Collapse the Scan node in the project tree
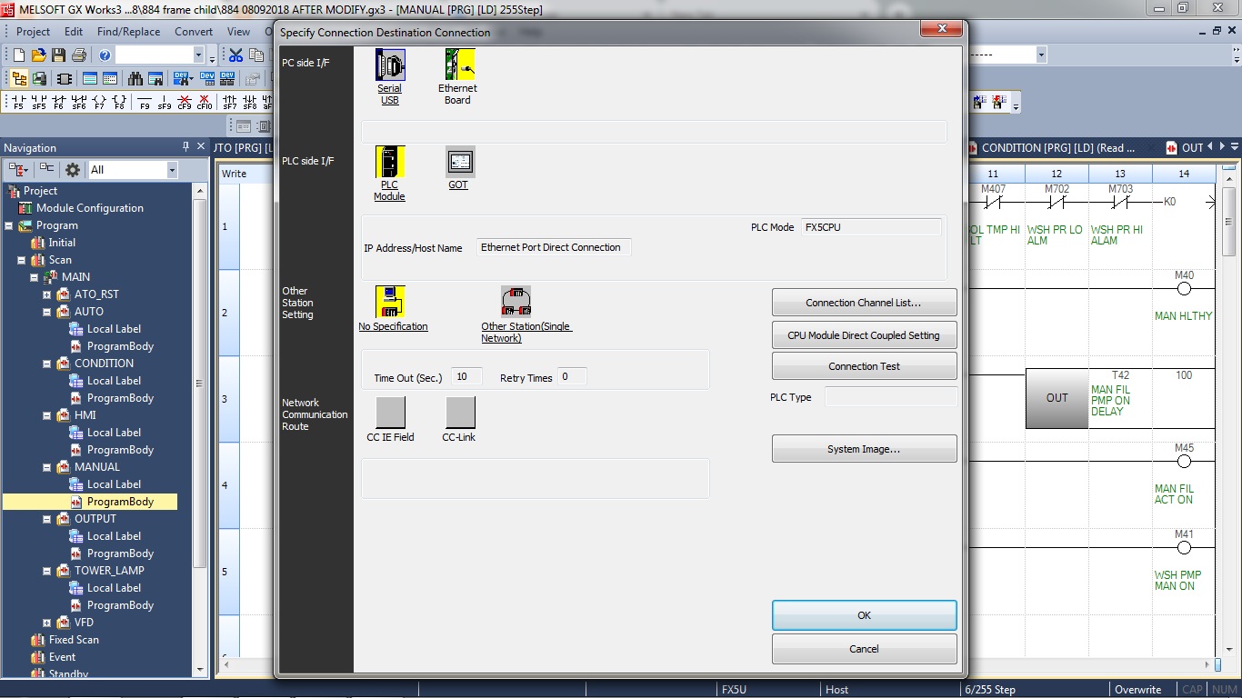The height and width of the screenshot is (698, 1242). (x=23, y=259)
